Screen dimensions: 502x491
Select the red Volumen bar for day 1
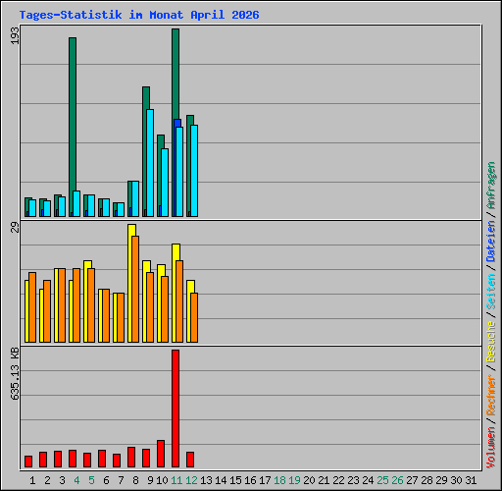click(28, 462)
